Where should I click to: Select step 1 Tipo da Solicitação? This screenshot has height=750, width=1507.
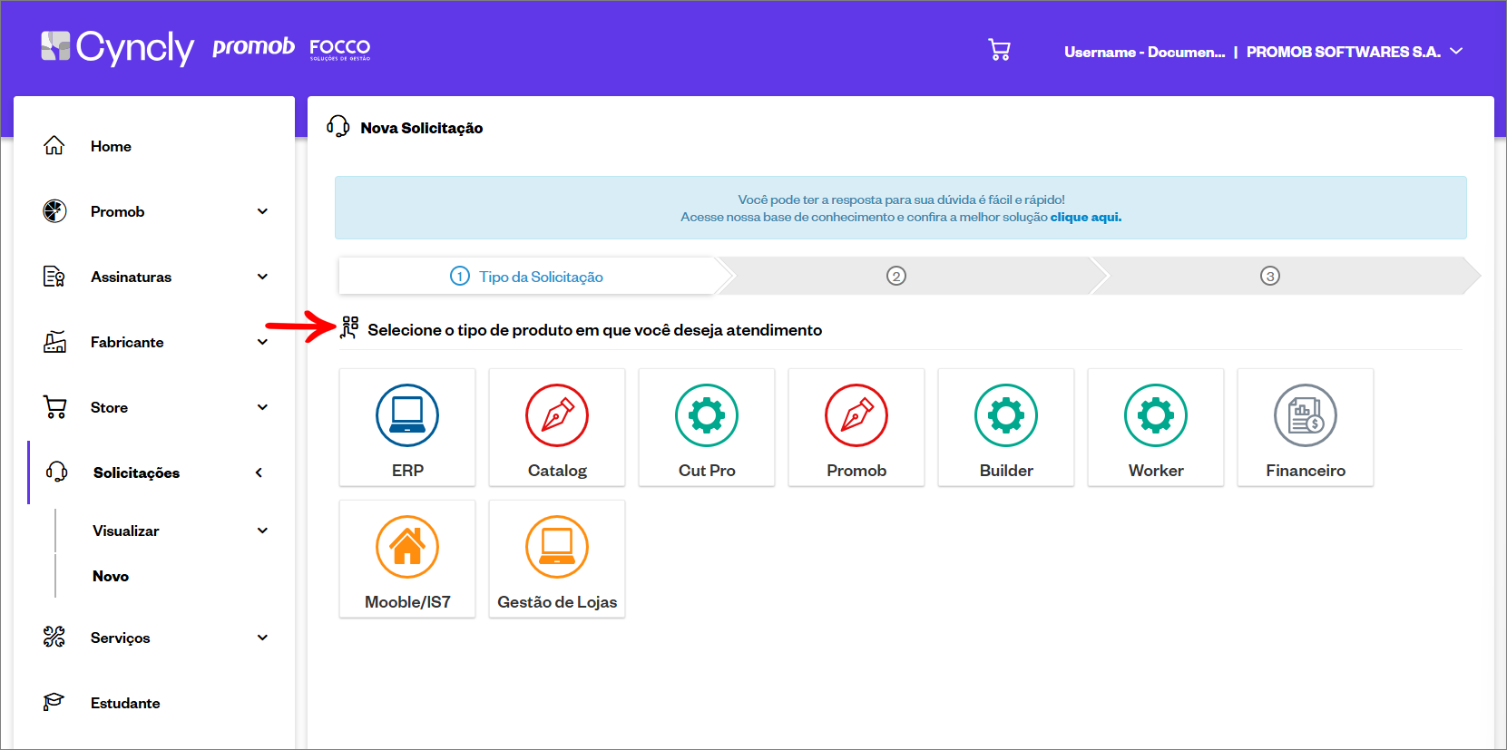point(528,277)
